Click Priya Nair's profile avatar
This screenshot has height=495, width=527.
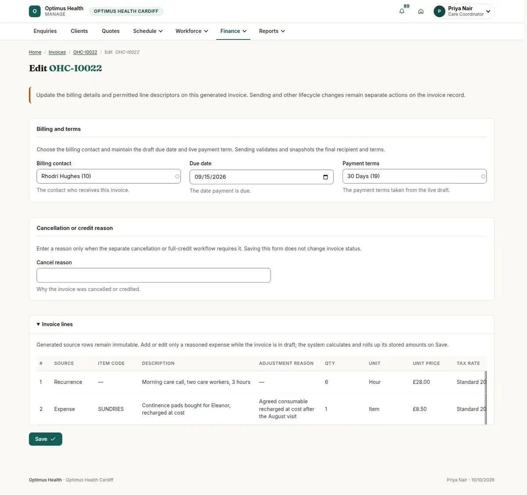[439, 11]
